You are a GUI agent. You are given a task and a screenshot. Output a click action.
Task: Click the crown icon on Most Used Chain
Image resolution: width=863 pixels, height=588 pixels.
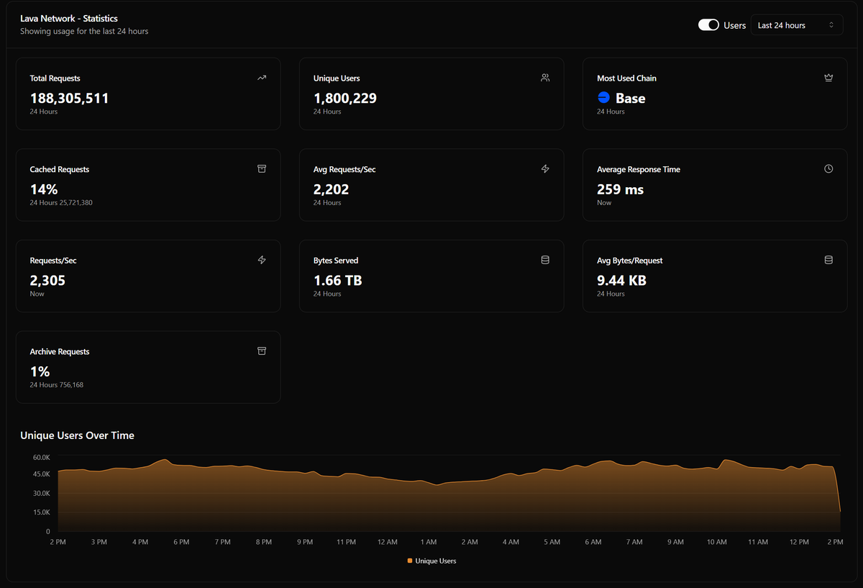pos(828,78)
